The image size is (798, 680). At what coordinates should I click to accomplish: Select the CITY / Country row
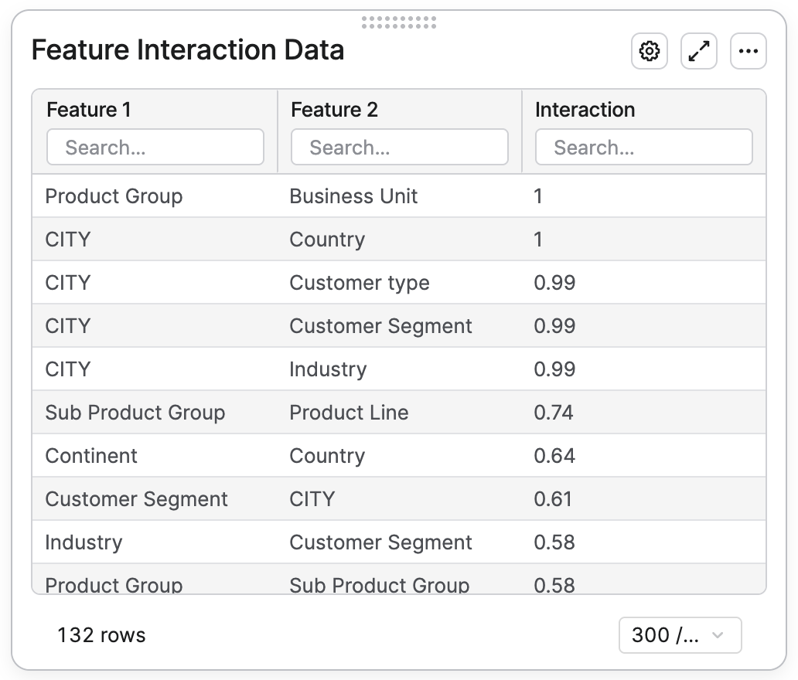tap(399, 239)
